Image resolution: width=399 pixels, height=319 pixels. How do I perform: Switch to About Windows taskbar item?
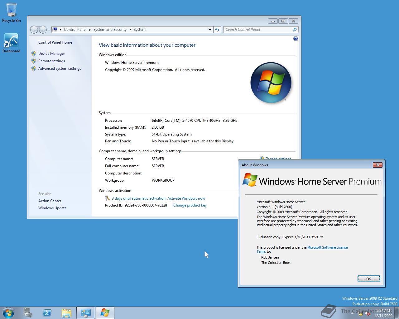coord(105,313)
